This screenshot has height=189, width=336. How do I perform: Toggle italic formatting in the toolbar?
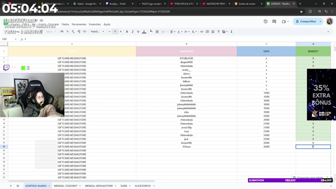tap(133, 31)
